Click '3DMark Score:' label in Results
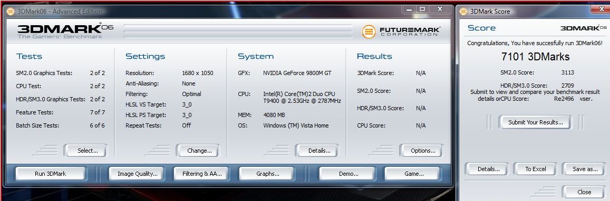 coord(375,73)
